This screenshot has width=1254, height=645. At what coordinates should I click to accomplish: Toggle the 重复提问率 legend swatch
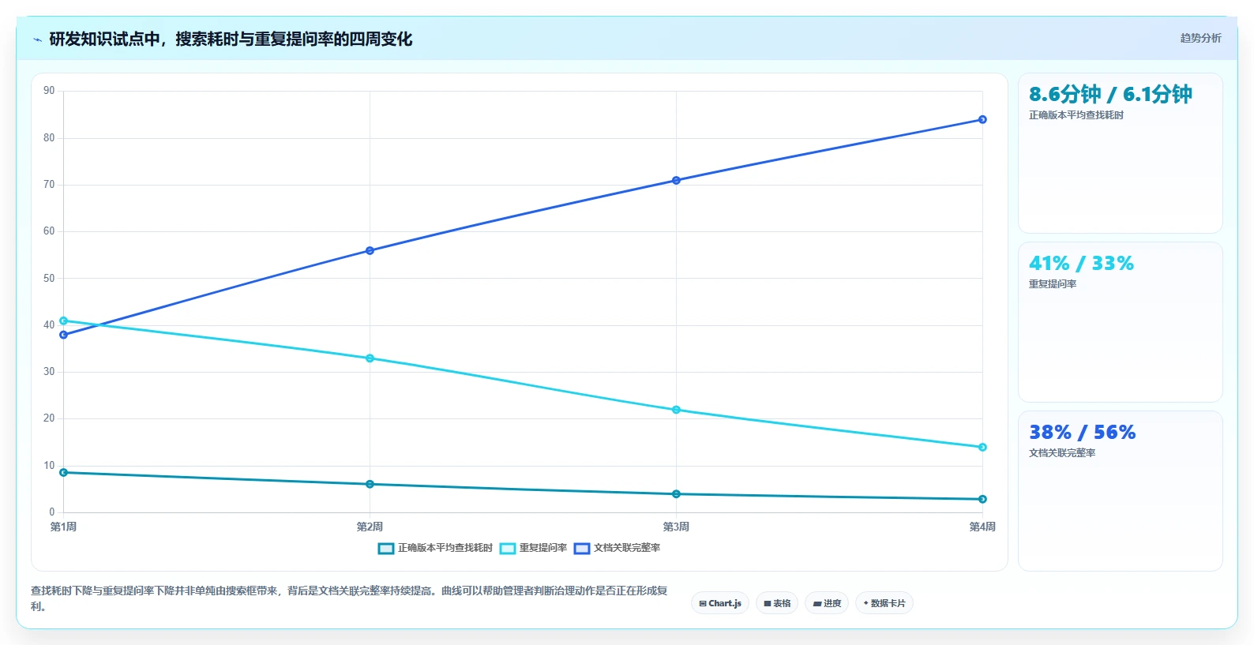(x=508, y=548)
